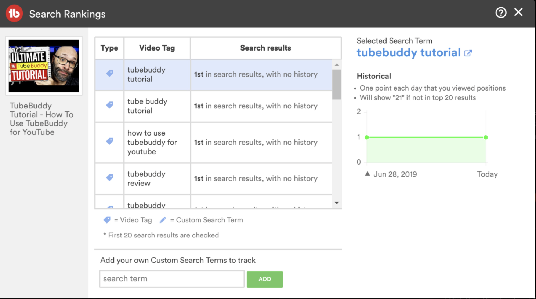Select the 'tubebuddy review' video tag cell
The height and width of the screenshot is (299, 536).
point(157,179)
